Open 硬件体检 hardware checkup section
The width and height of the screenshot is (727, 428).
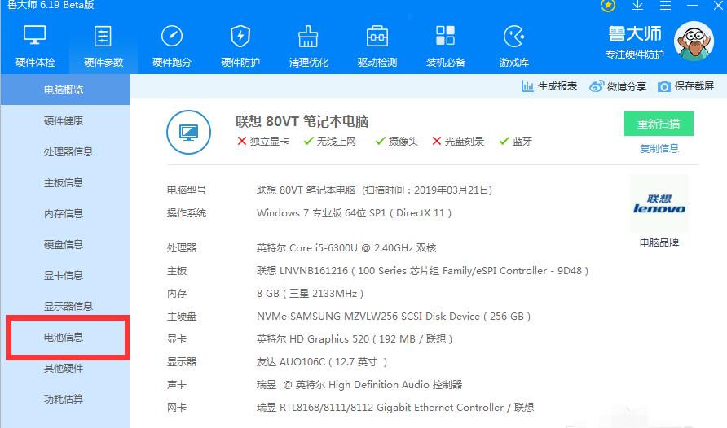35,46
